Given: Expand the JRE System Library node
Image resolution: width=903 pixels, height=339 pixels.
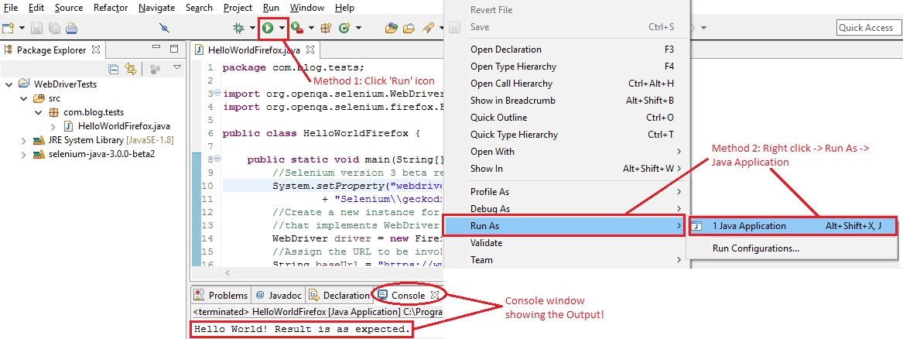Looking at the screenshot, I should point(24,140).
